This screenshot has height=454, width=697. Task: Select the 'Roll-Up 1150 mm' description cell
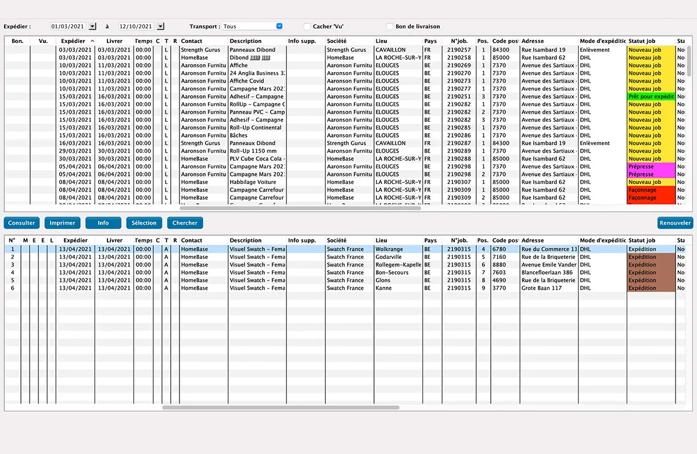257,151
